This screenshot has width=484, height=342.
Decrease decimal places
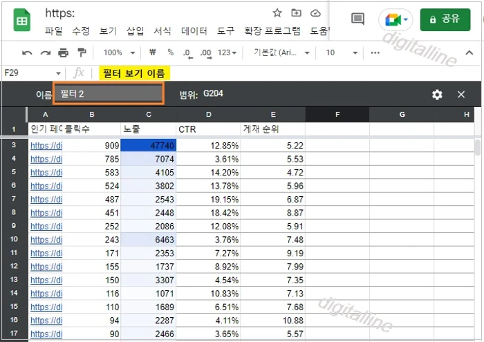point(187,53)
